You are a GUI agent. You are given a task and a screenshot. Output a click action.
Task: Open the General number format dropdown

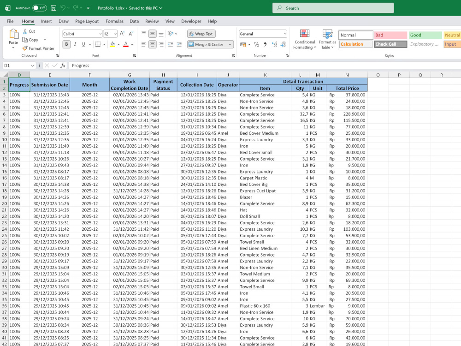click(x=285, y=34)
